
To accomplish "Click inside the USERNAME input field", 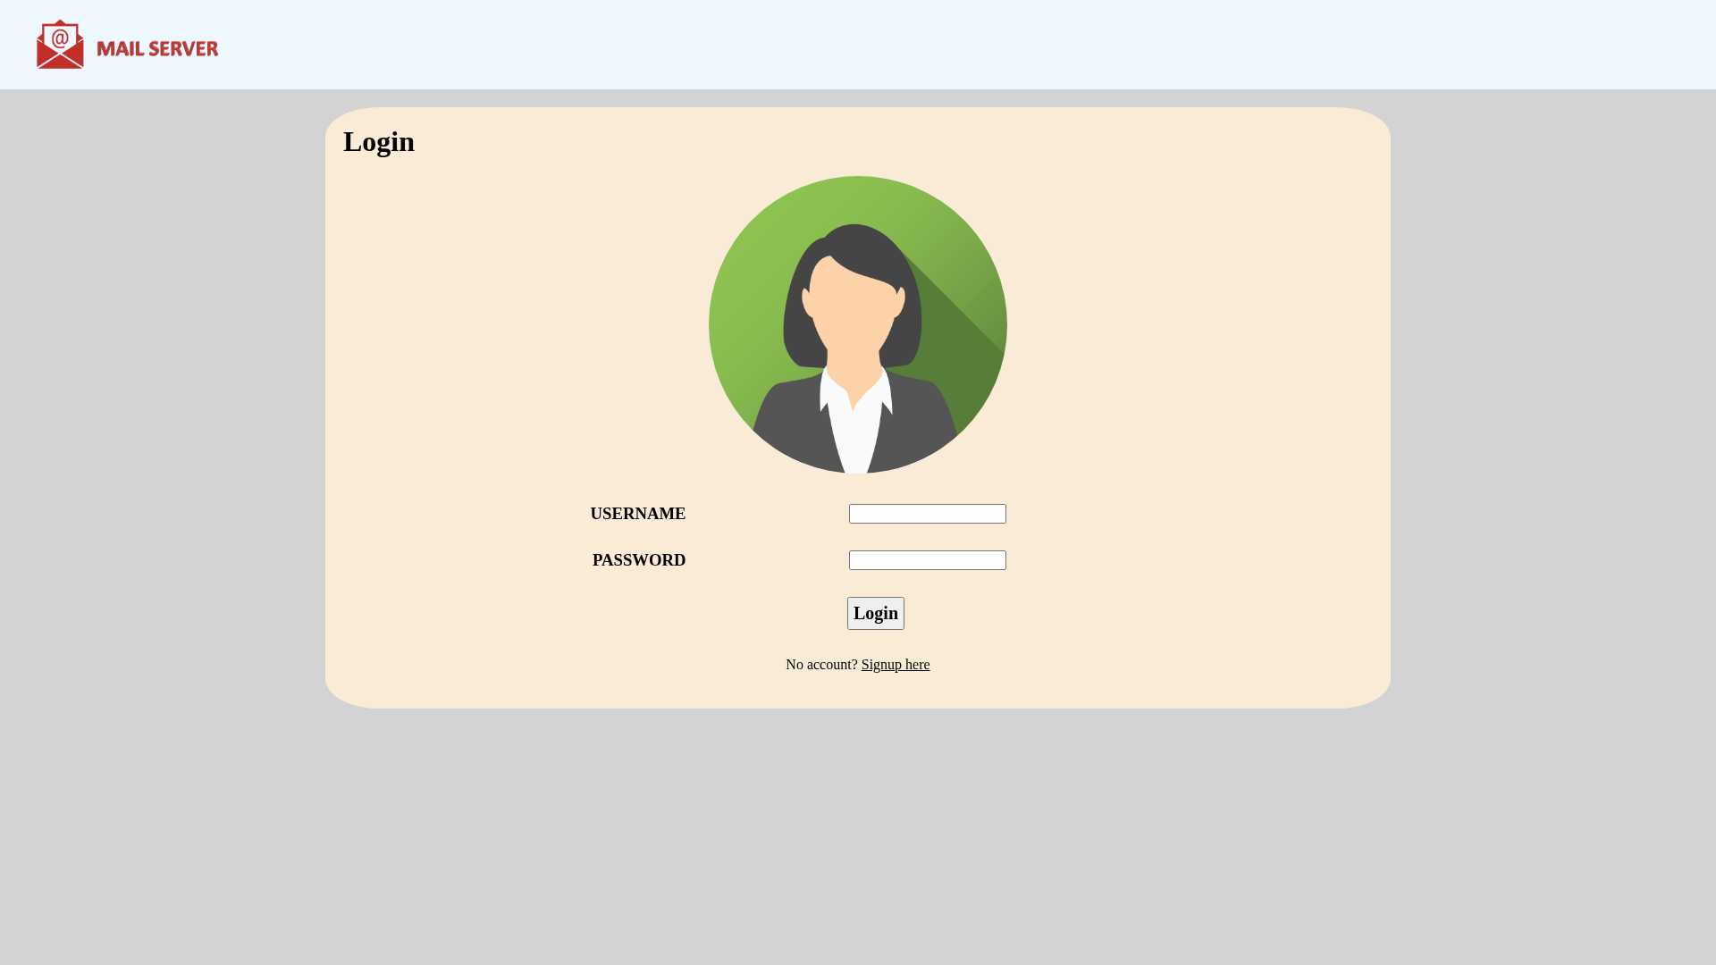I will tap(927, 513).
